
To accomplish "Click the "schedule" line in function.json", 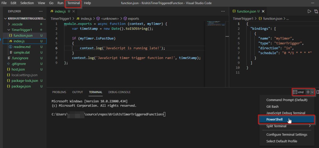I will point(285,53).
